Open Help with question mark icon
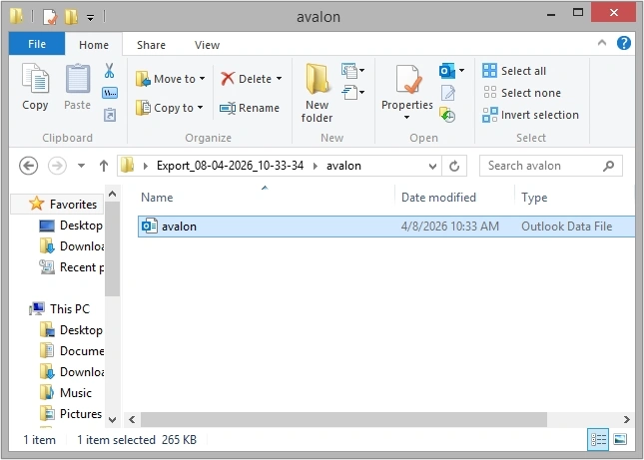The width and height of the screenshot is (644, 460). click(624, 43)
